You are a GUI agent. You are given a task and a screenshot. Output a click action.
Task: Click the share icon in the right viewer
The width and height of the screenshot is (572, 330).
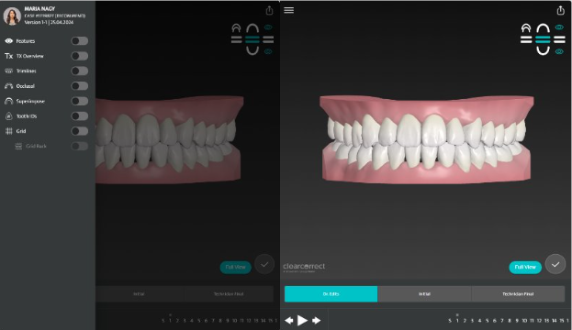tap(560, 11)
